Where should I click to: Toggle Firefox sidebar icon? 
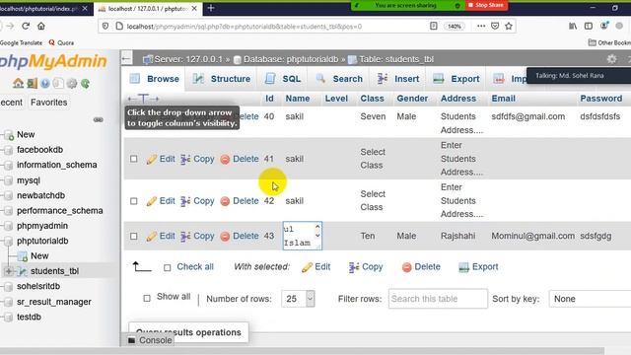click(x=589, y=27)
